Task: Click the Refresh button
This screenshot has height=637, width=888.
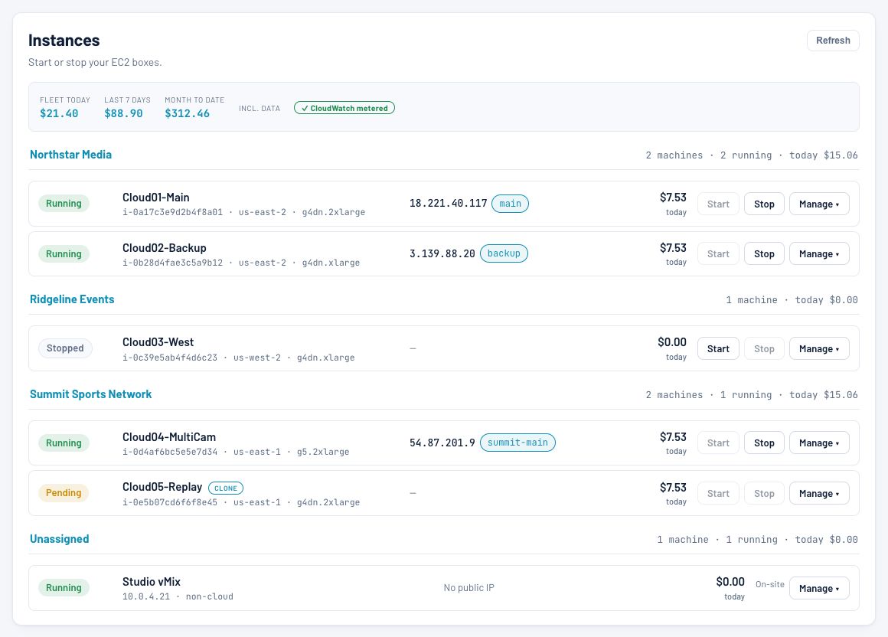Action: [833, 41]
